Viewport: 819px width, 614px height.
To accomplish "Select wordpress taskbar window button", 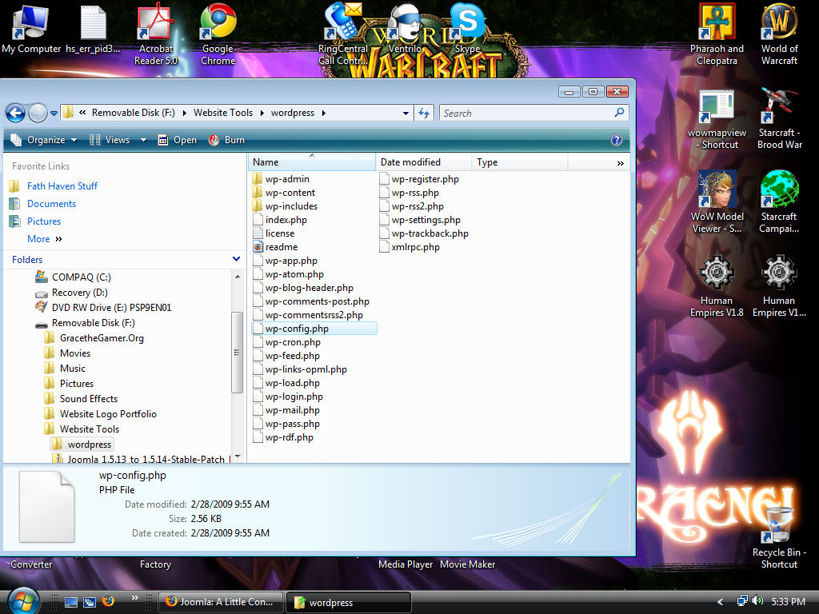I will pyautogui.click(x=349, y=602).
